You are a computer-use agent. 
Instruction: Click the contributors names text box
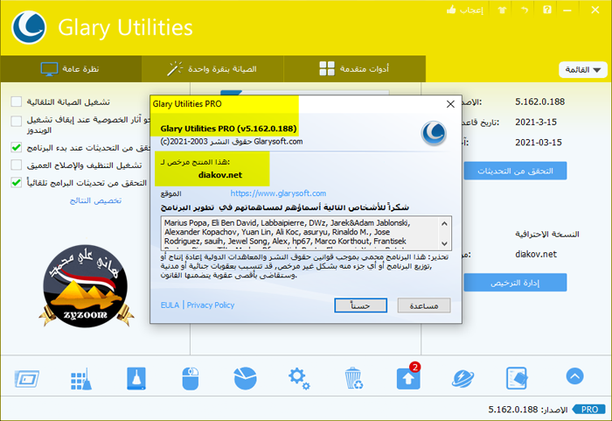[x=306, y=233]
